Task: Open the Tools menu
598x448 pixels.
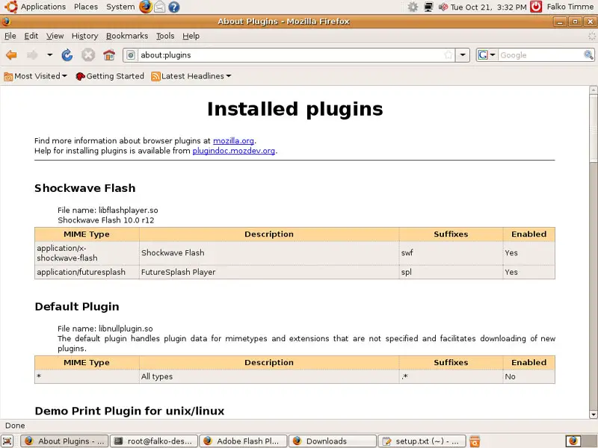Action: coord(165,36)
